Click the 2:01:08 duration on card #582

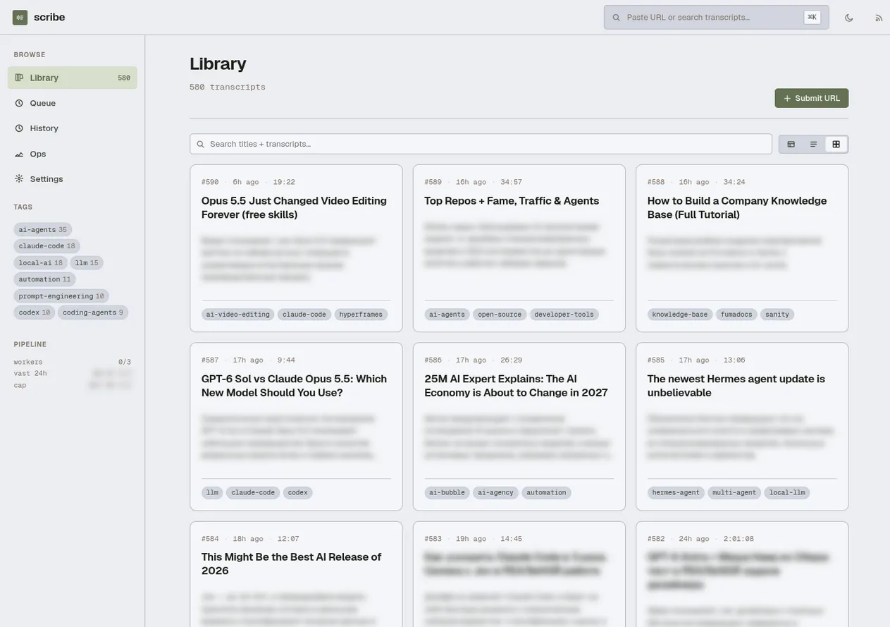coord(738,539)
